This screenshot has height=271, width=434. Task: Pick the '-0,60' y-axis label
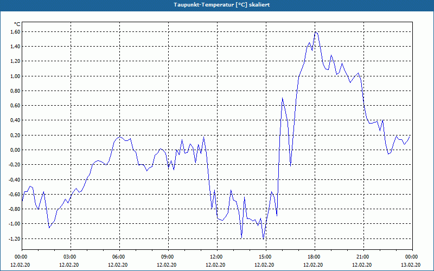point(15,194)
